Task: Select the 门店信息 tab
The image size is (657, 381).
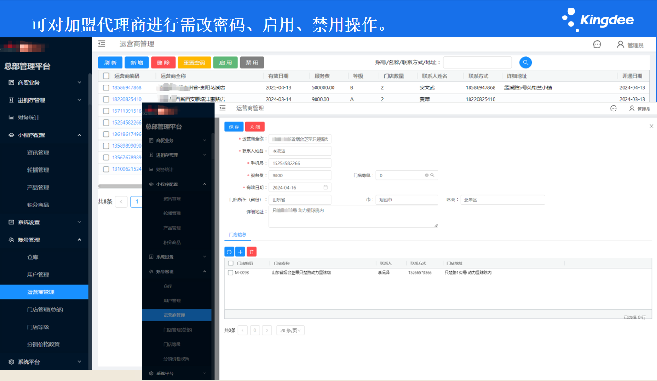Action: pyautogui.click(x=237, y=235)
